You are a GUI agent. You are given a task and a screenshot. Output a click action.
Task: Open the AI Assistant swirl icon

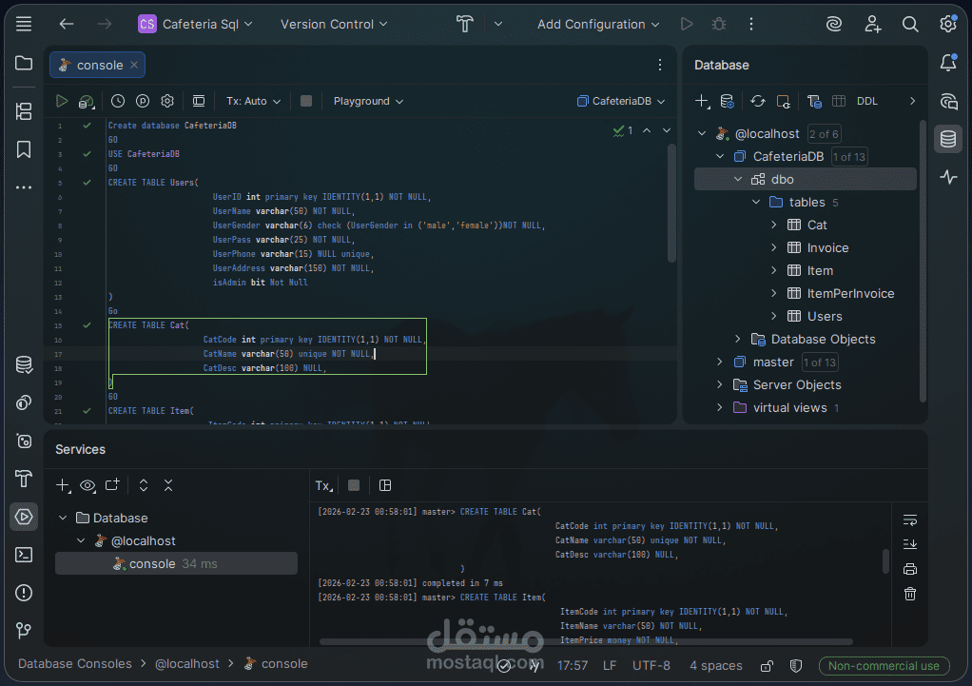[x=834, y=24]
